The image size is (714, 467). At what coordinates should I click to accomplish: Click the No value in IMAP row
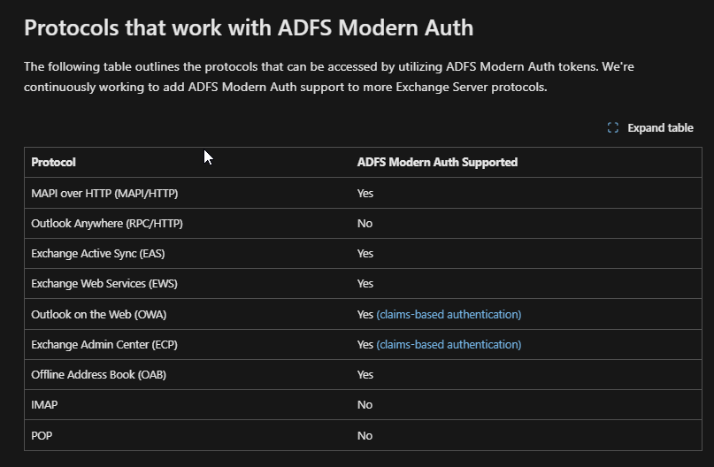[x=365, y=404]
